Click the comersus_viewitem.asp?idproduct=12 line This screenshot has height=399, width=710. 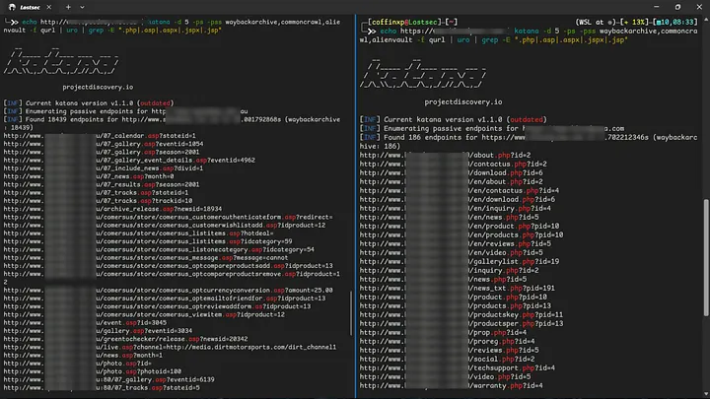(144, 315)
